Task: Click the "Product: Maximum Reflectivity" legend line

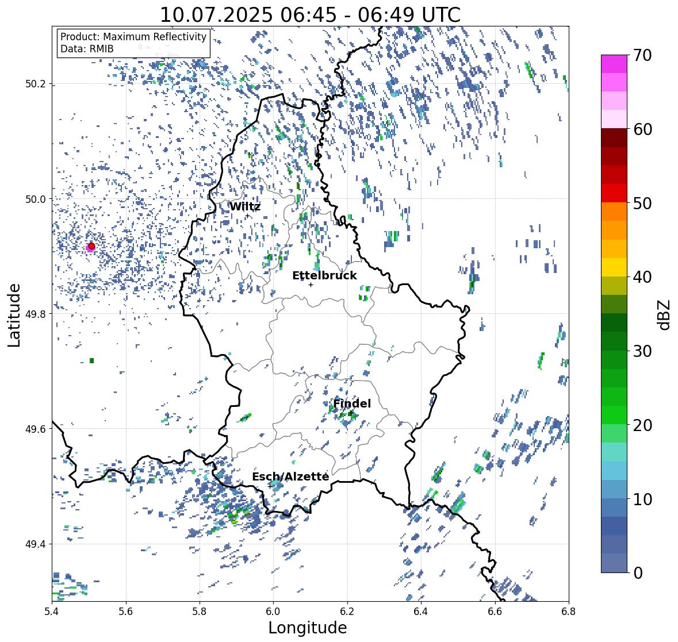Action: point(133,37)
